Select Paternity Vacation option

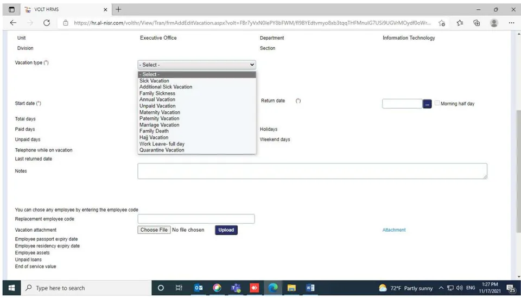pyautogui.click(x=196, y=118)
